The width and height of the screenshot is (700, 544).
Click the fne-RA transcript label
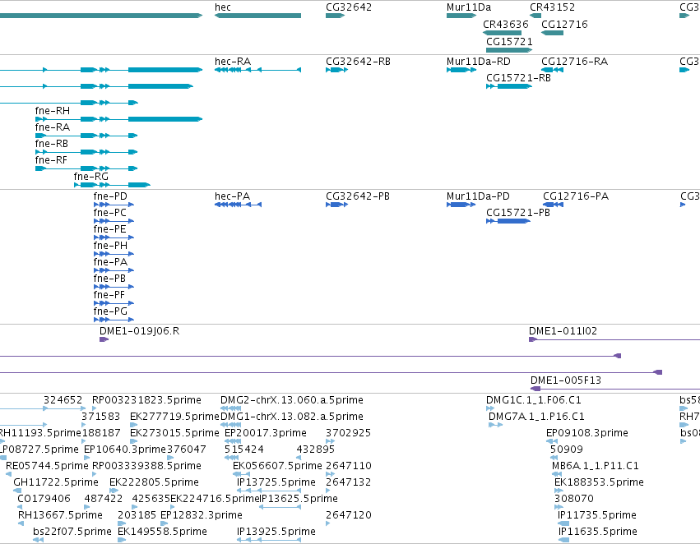52,127
